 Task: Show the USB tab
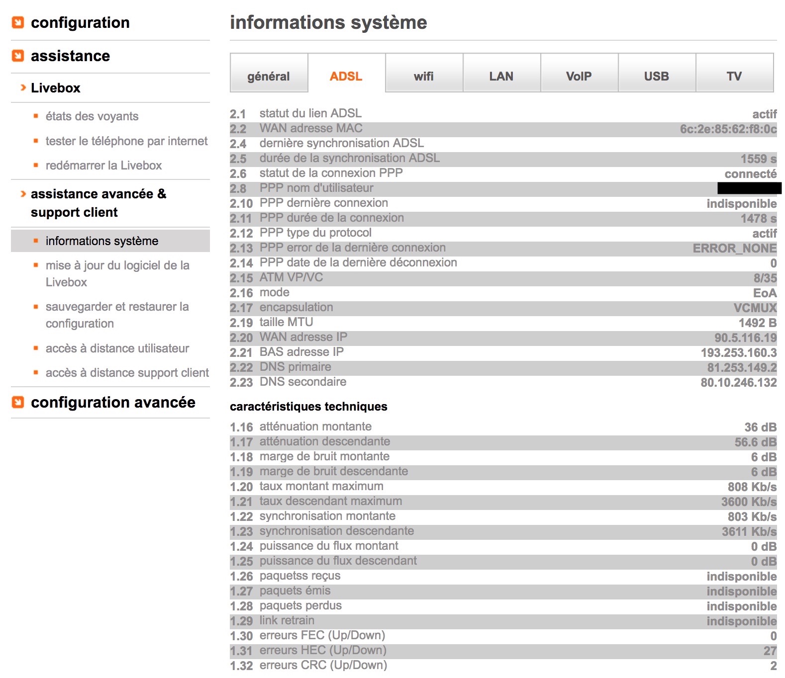(x=657, y=76)
